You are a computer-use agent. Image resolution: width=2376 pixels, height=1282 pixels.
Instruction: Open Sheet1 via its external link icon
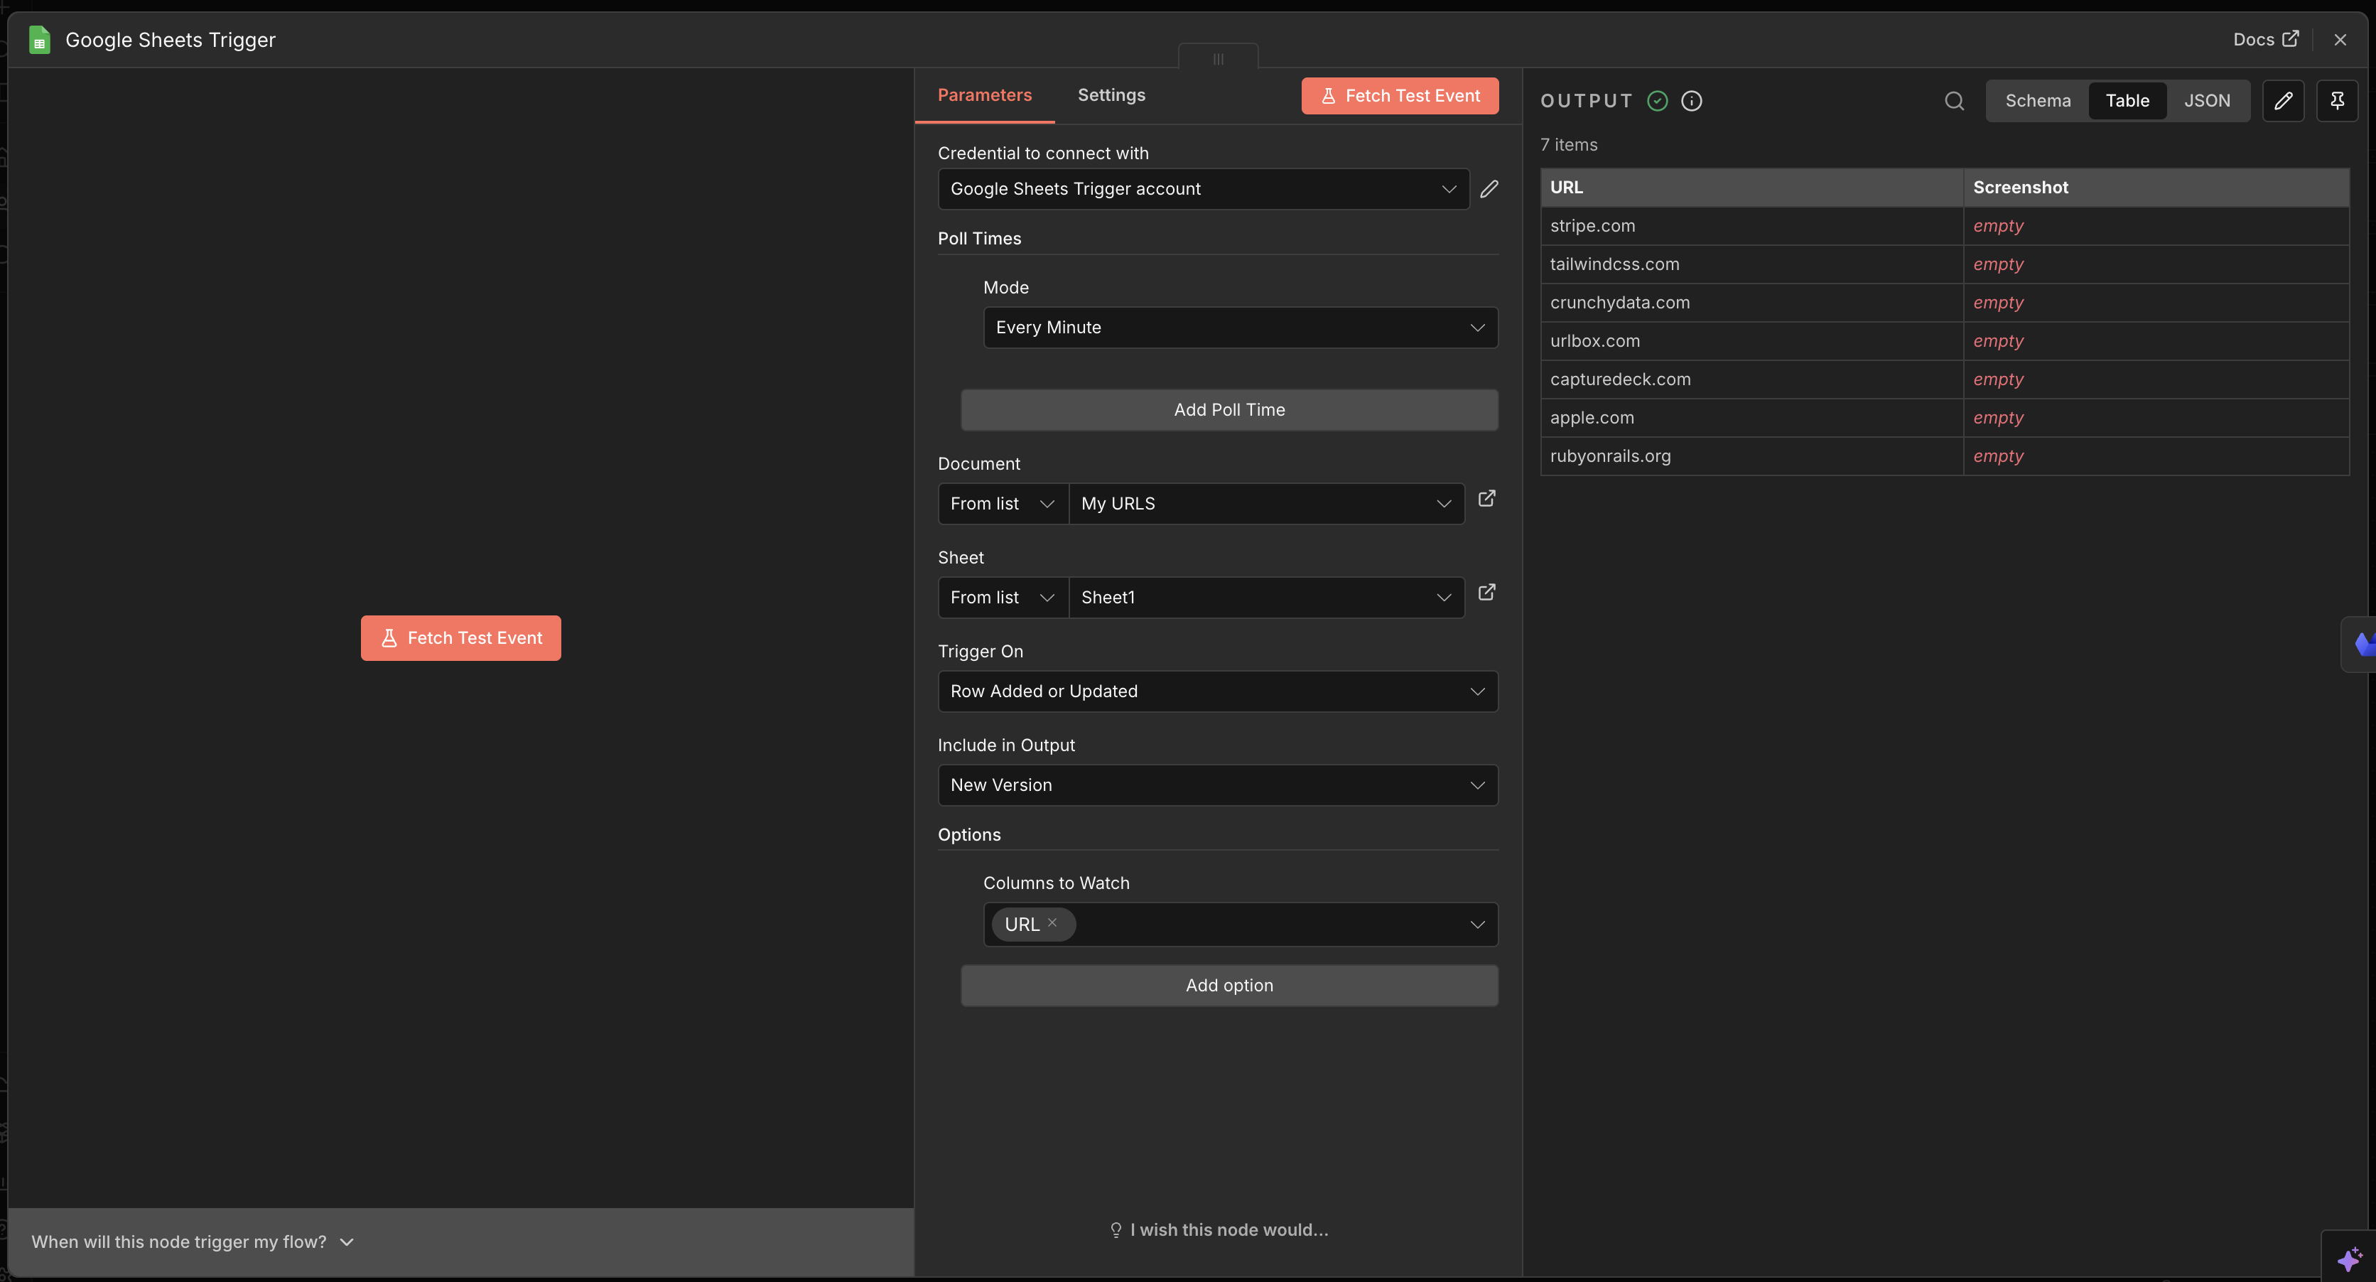click(1487, 592)
